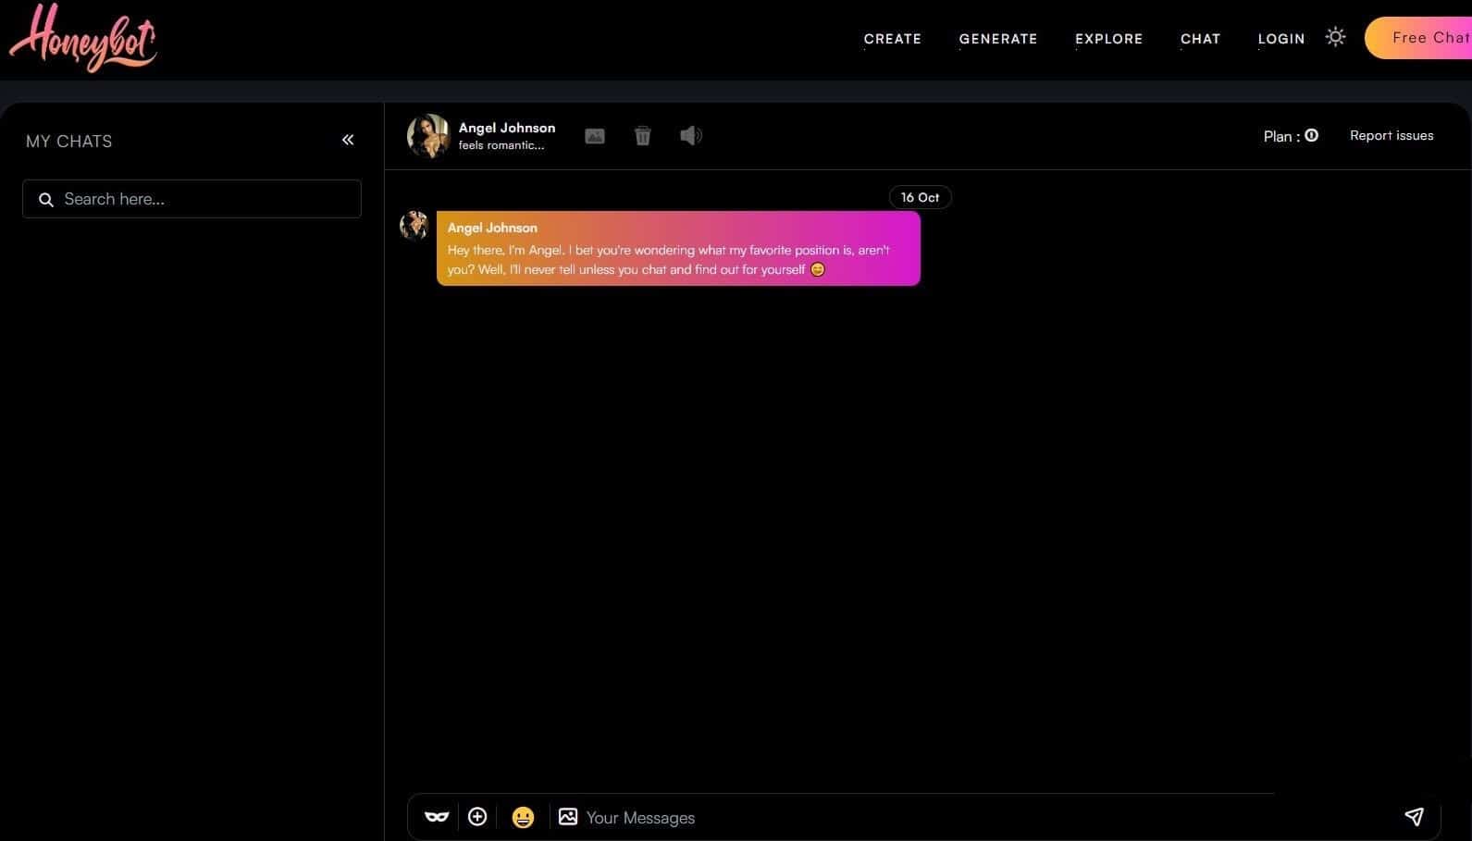Click the Plan label
1472x841 pixels.
coord(1281,136)
